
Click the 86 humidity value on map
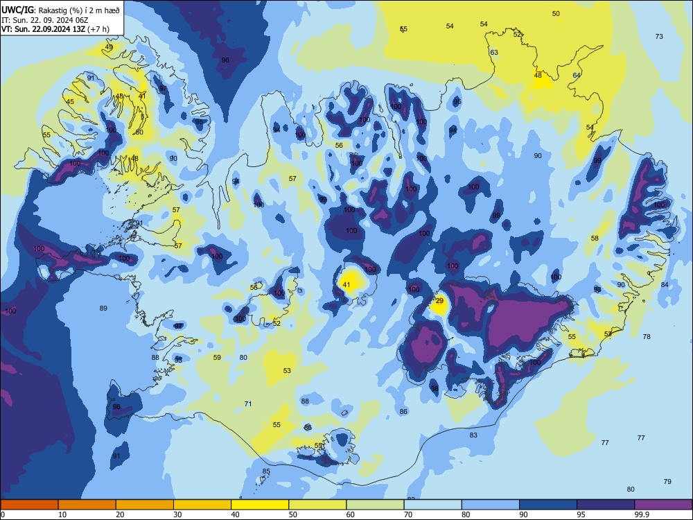coord(403,411)
